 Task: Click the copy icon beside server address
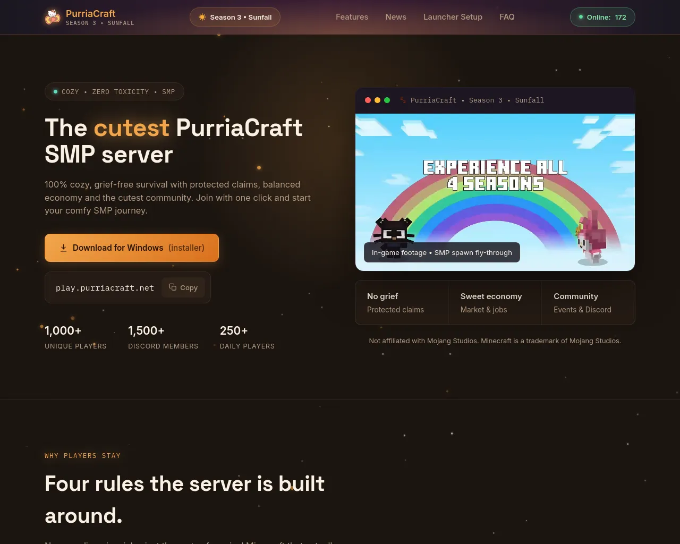pyautogui.click(x=173, y=287)
